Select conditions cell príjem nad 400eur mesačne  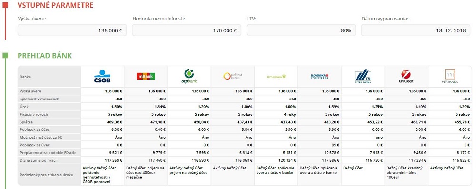(146, 175)
